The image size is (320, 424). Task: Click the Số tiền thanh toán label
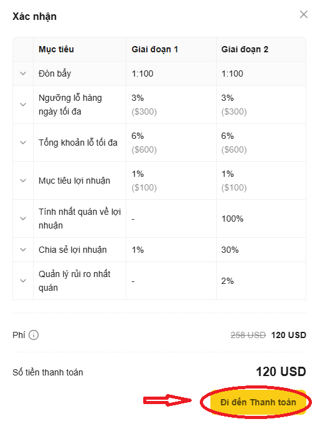[x=47, y=372]
